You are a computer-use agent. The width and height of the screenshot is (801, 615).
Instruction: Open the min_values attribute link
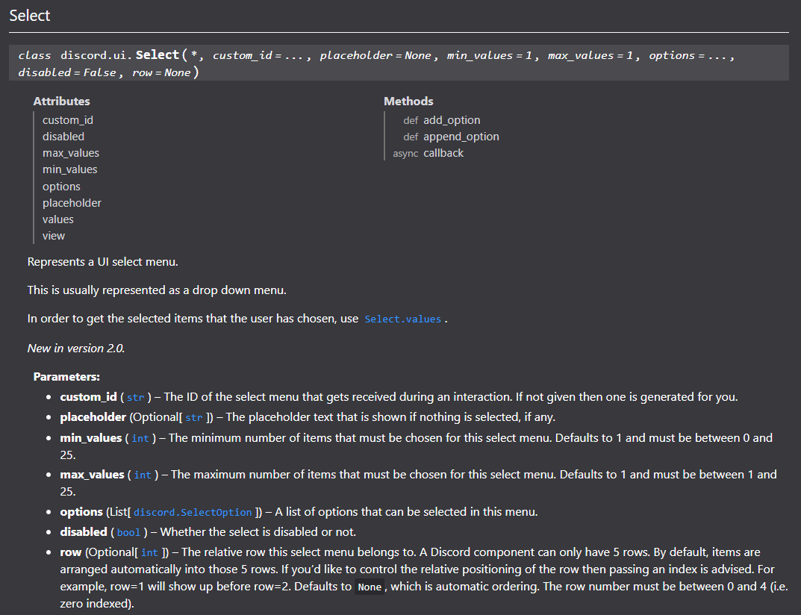tap(69, 169)
